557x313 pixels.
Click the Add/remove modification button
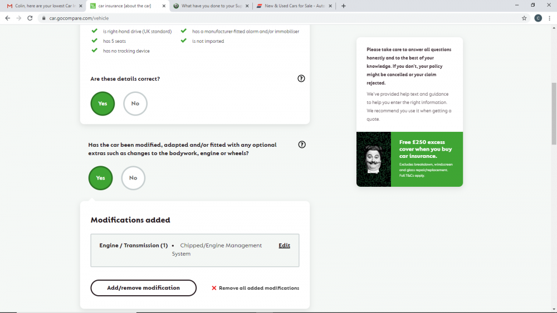(144, 288)
